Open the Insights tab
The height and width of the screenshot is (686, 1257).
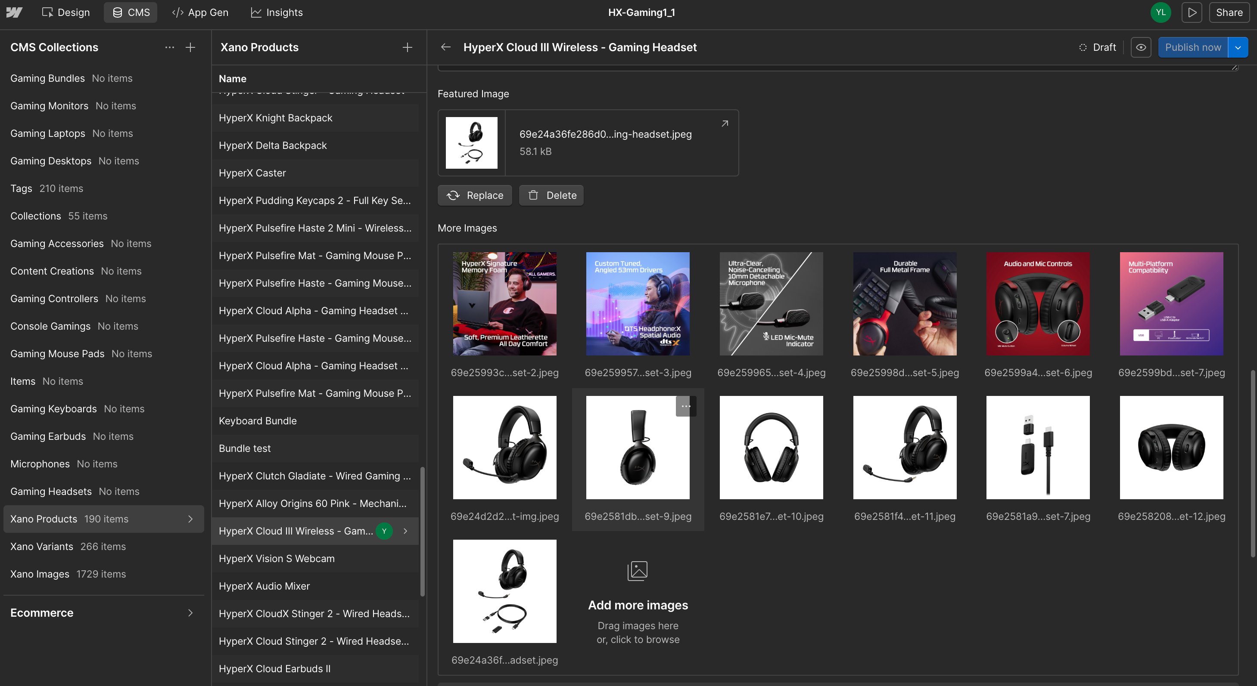(277, 12)
